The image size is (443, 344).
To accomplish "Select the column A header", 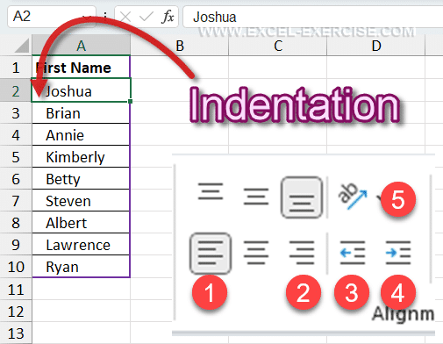I will [x=81, y=46].
